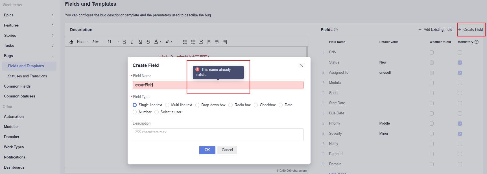Open Notifications in sidebar

15,157
